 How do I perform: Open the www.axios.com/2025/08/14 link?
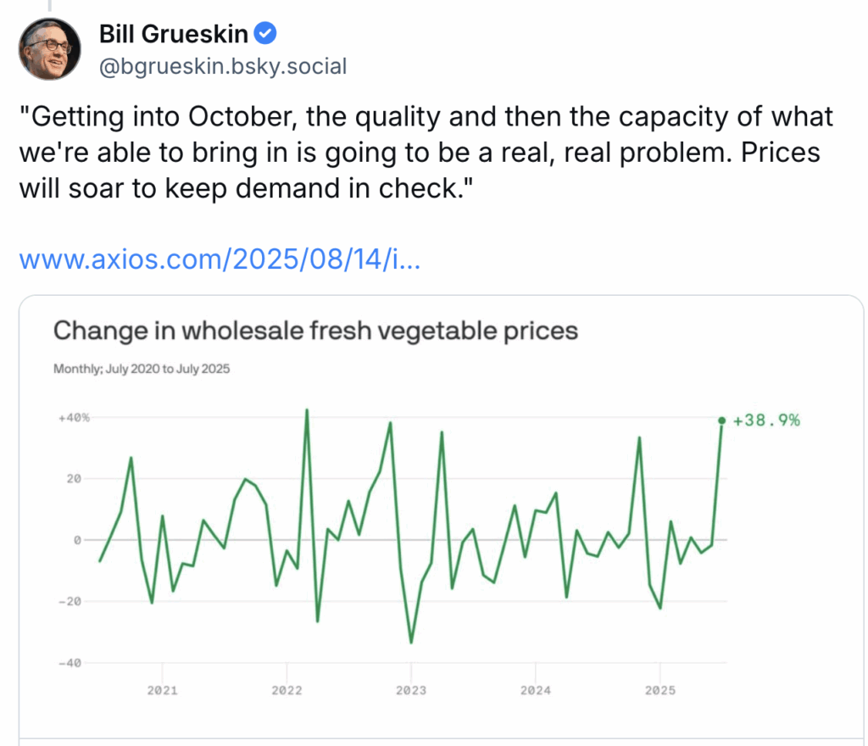[220, 259]
